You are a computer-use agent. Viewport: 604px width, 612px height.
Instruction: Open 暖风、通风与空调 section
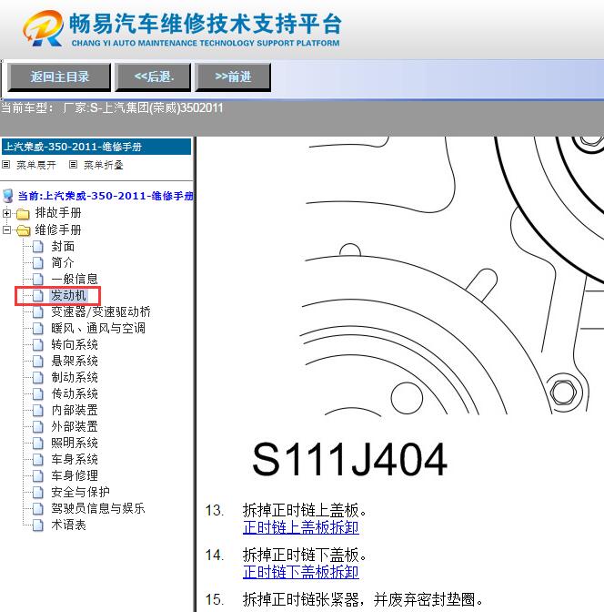[98, 328]
